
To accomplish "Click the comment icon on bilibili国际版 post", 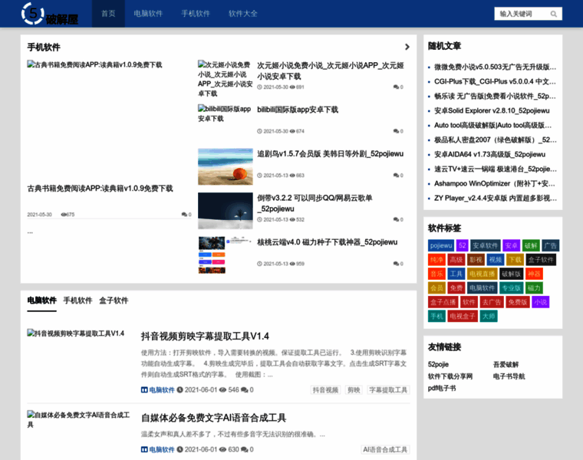I will (396, 131).
